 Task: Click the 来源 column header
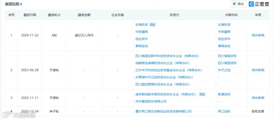pos(258,15)
